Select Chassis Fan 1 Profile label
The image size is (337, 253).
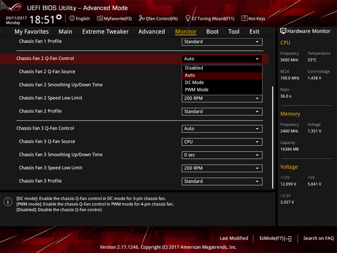click(40, 41)
